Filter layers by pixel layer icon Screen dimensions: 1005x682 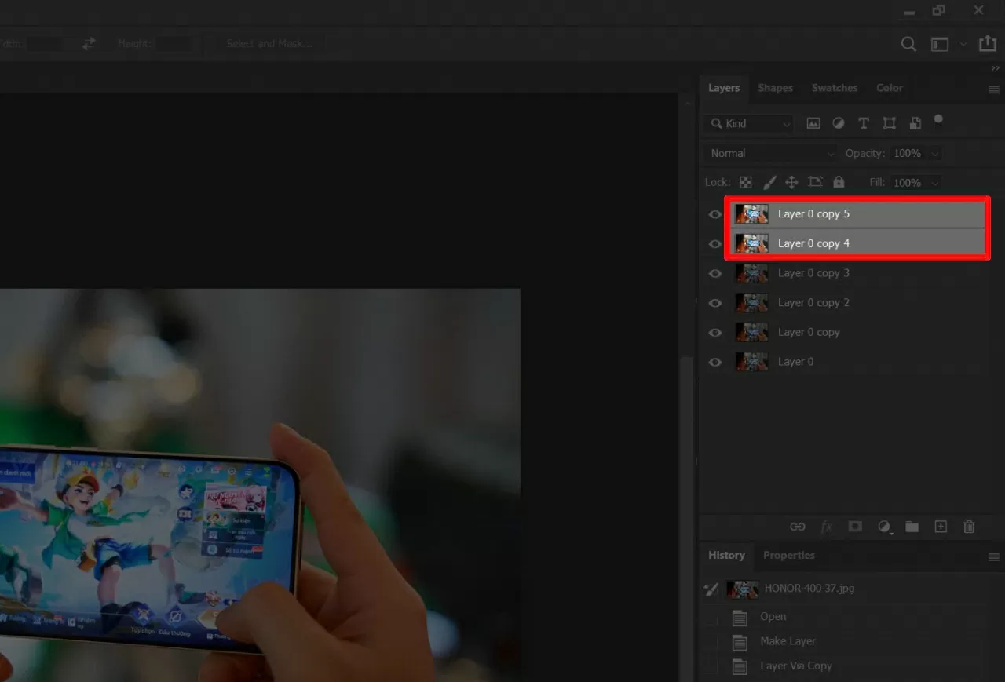(x=813, y=123)
